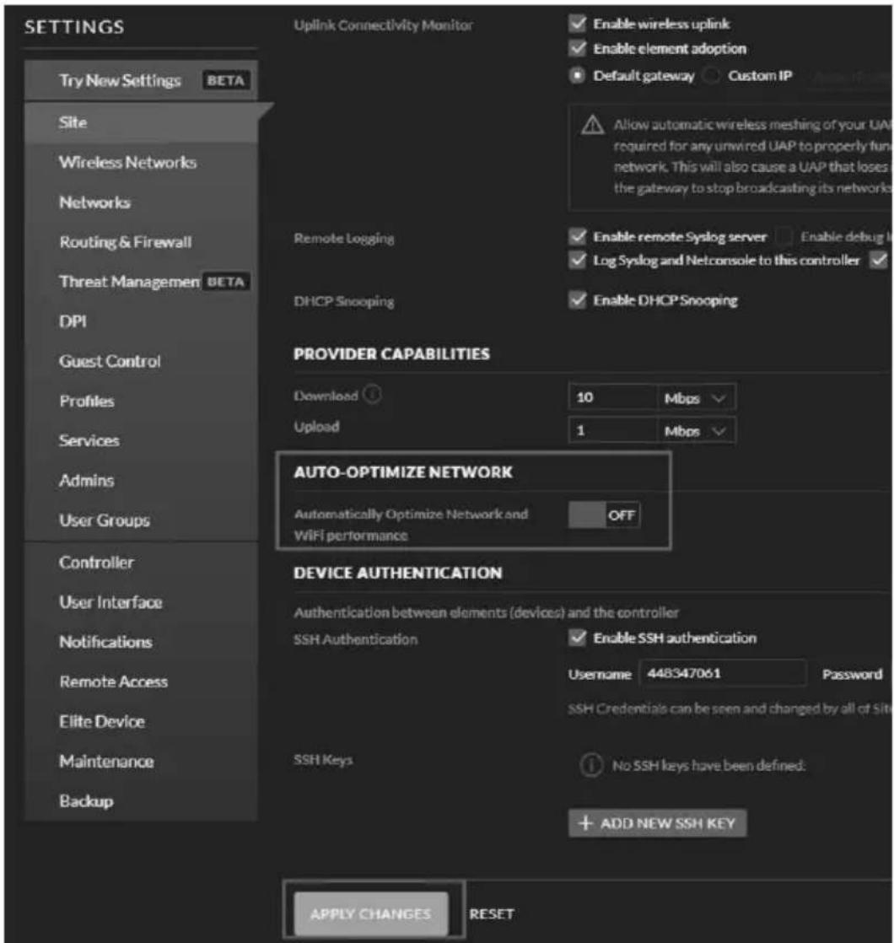Click Apply Changes button
The width and height of the screenshot is (894, 943).
pyautogui.click(x=371, y=914)
